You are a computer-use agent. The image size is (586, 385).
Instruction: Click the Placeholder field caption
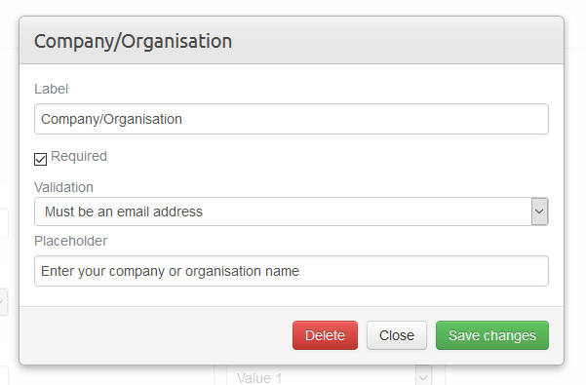pos(70,241)
